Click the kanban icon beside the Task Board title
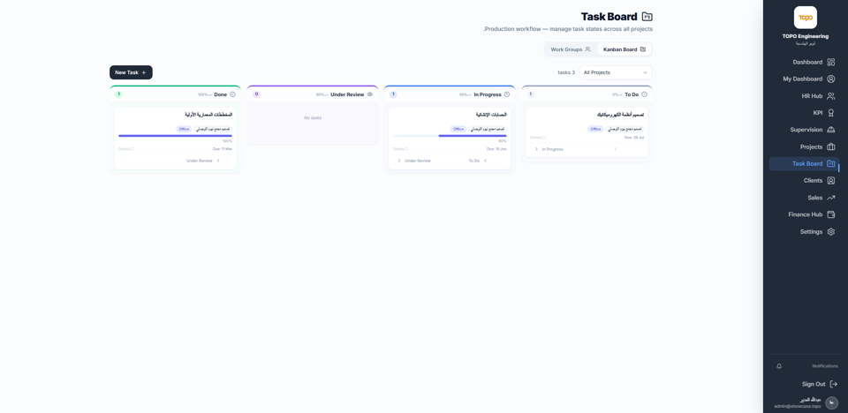Screen dimensions: 848x413 [647, 16]
